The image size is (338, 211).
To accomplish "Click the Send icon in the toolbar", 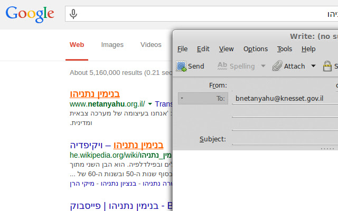I will (181, 66).
